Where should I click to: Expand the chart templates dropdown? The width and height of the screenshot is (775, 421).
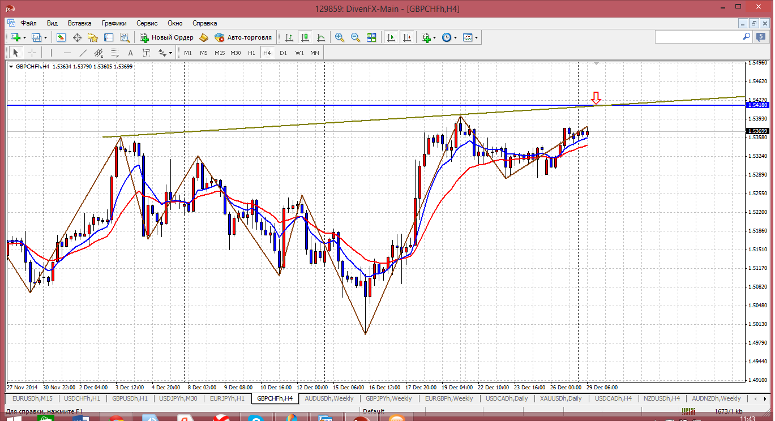tap(477, 37)
